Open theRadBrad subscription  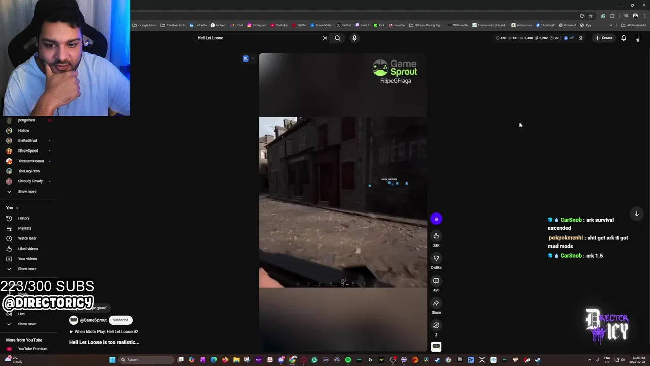point(28,141)
